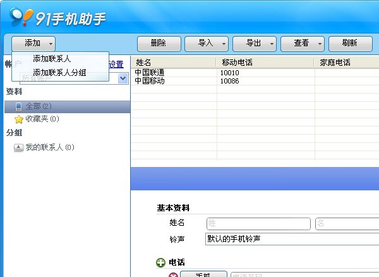Click the group icon beside 我的联系人
The image size is (379, 277).
point(18,147)
